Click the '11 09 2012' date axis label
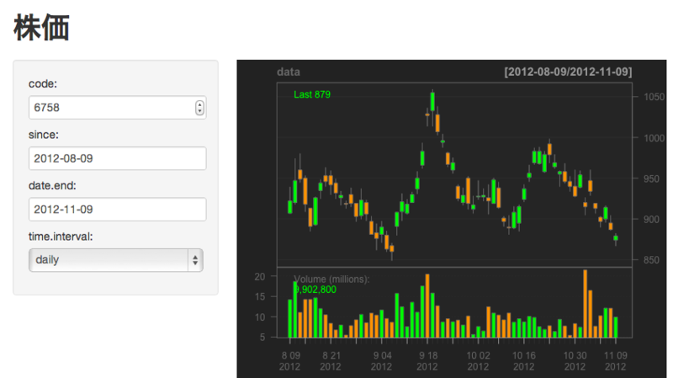The height and width of the screenshot is (378, 673). (616, 361)
